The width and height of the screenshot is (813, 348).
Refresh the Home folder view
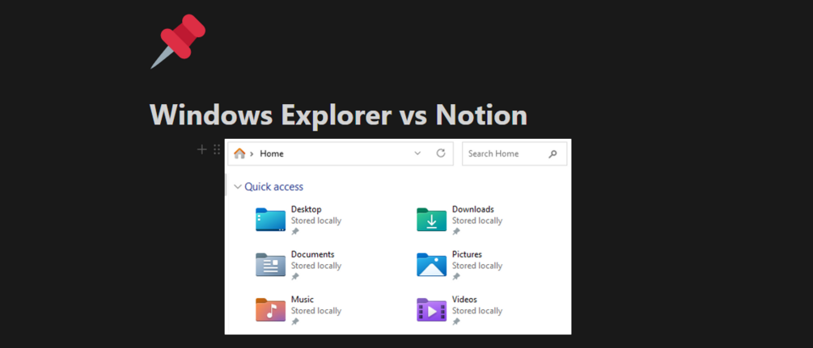(x=441, y=153)
